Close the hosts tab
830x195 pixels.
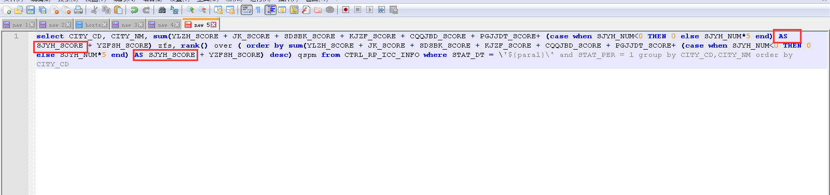click(105, 25)
